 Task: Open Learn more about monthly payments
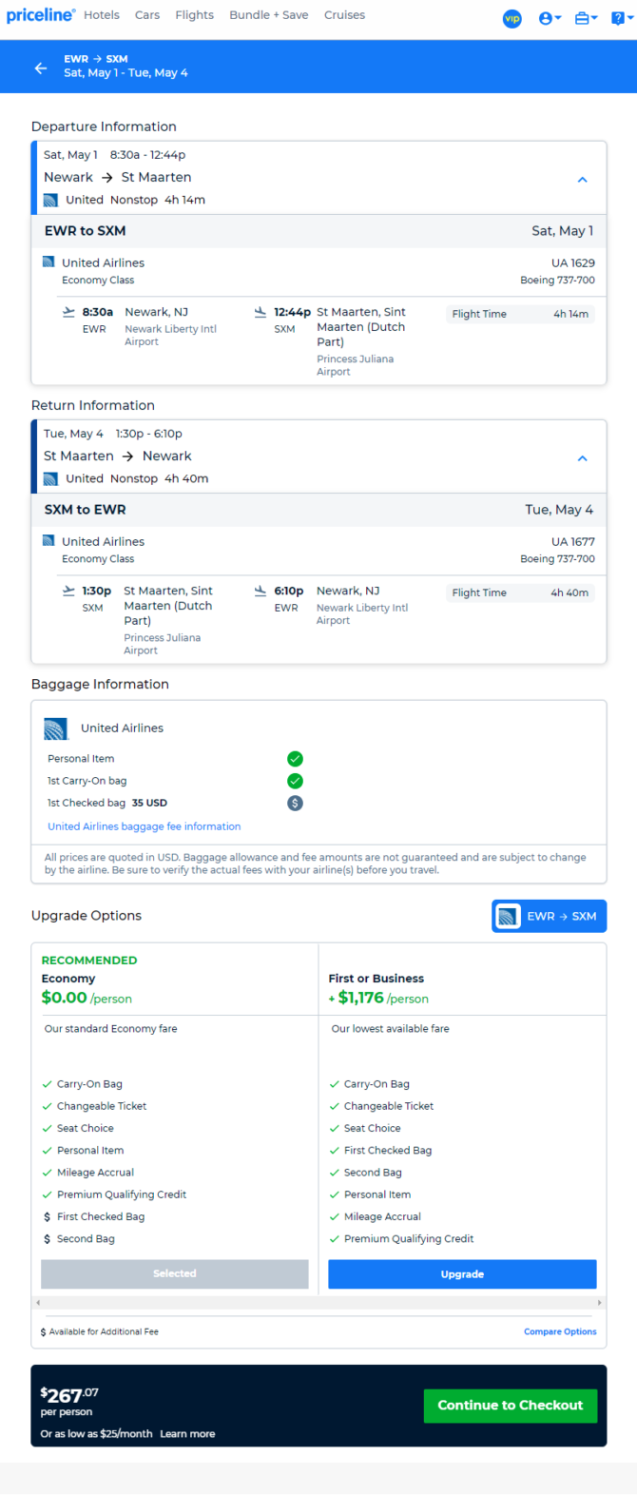point(187,1433)
